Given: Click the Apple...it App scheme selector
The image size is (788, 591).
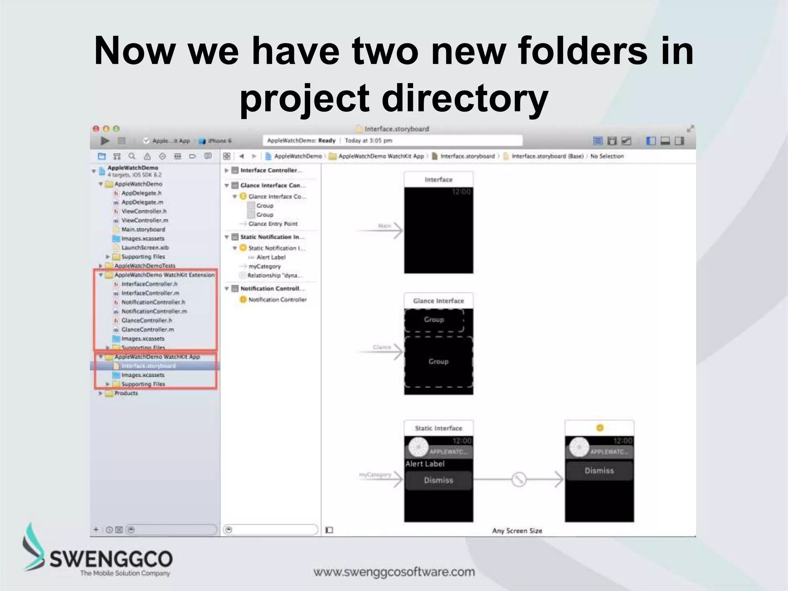Looking at the screenshot, I should pyautogui.click(x=167, y=141).
